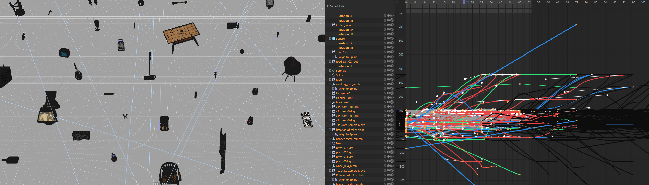
Task: Click the Spline object icon
Action: click(334, 75)
